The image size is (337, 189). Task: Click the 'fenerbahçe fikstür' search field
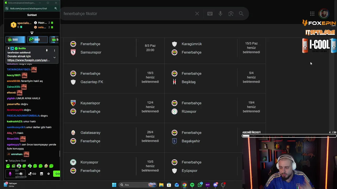(x=128, y=14)
